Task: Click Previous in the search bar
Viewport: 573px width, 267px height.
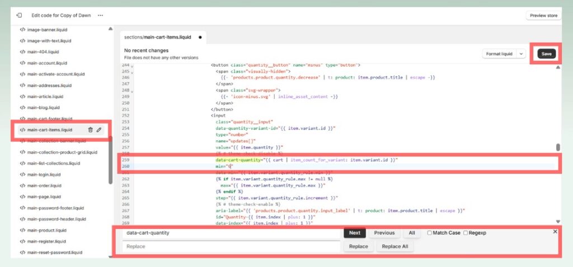Action: (384, 233)
